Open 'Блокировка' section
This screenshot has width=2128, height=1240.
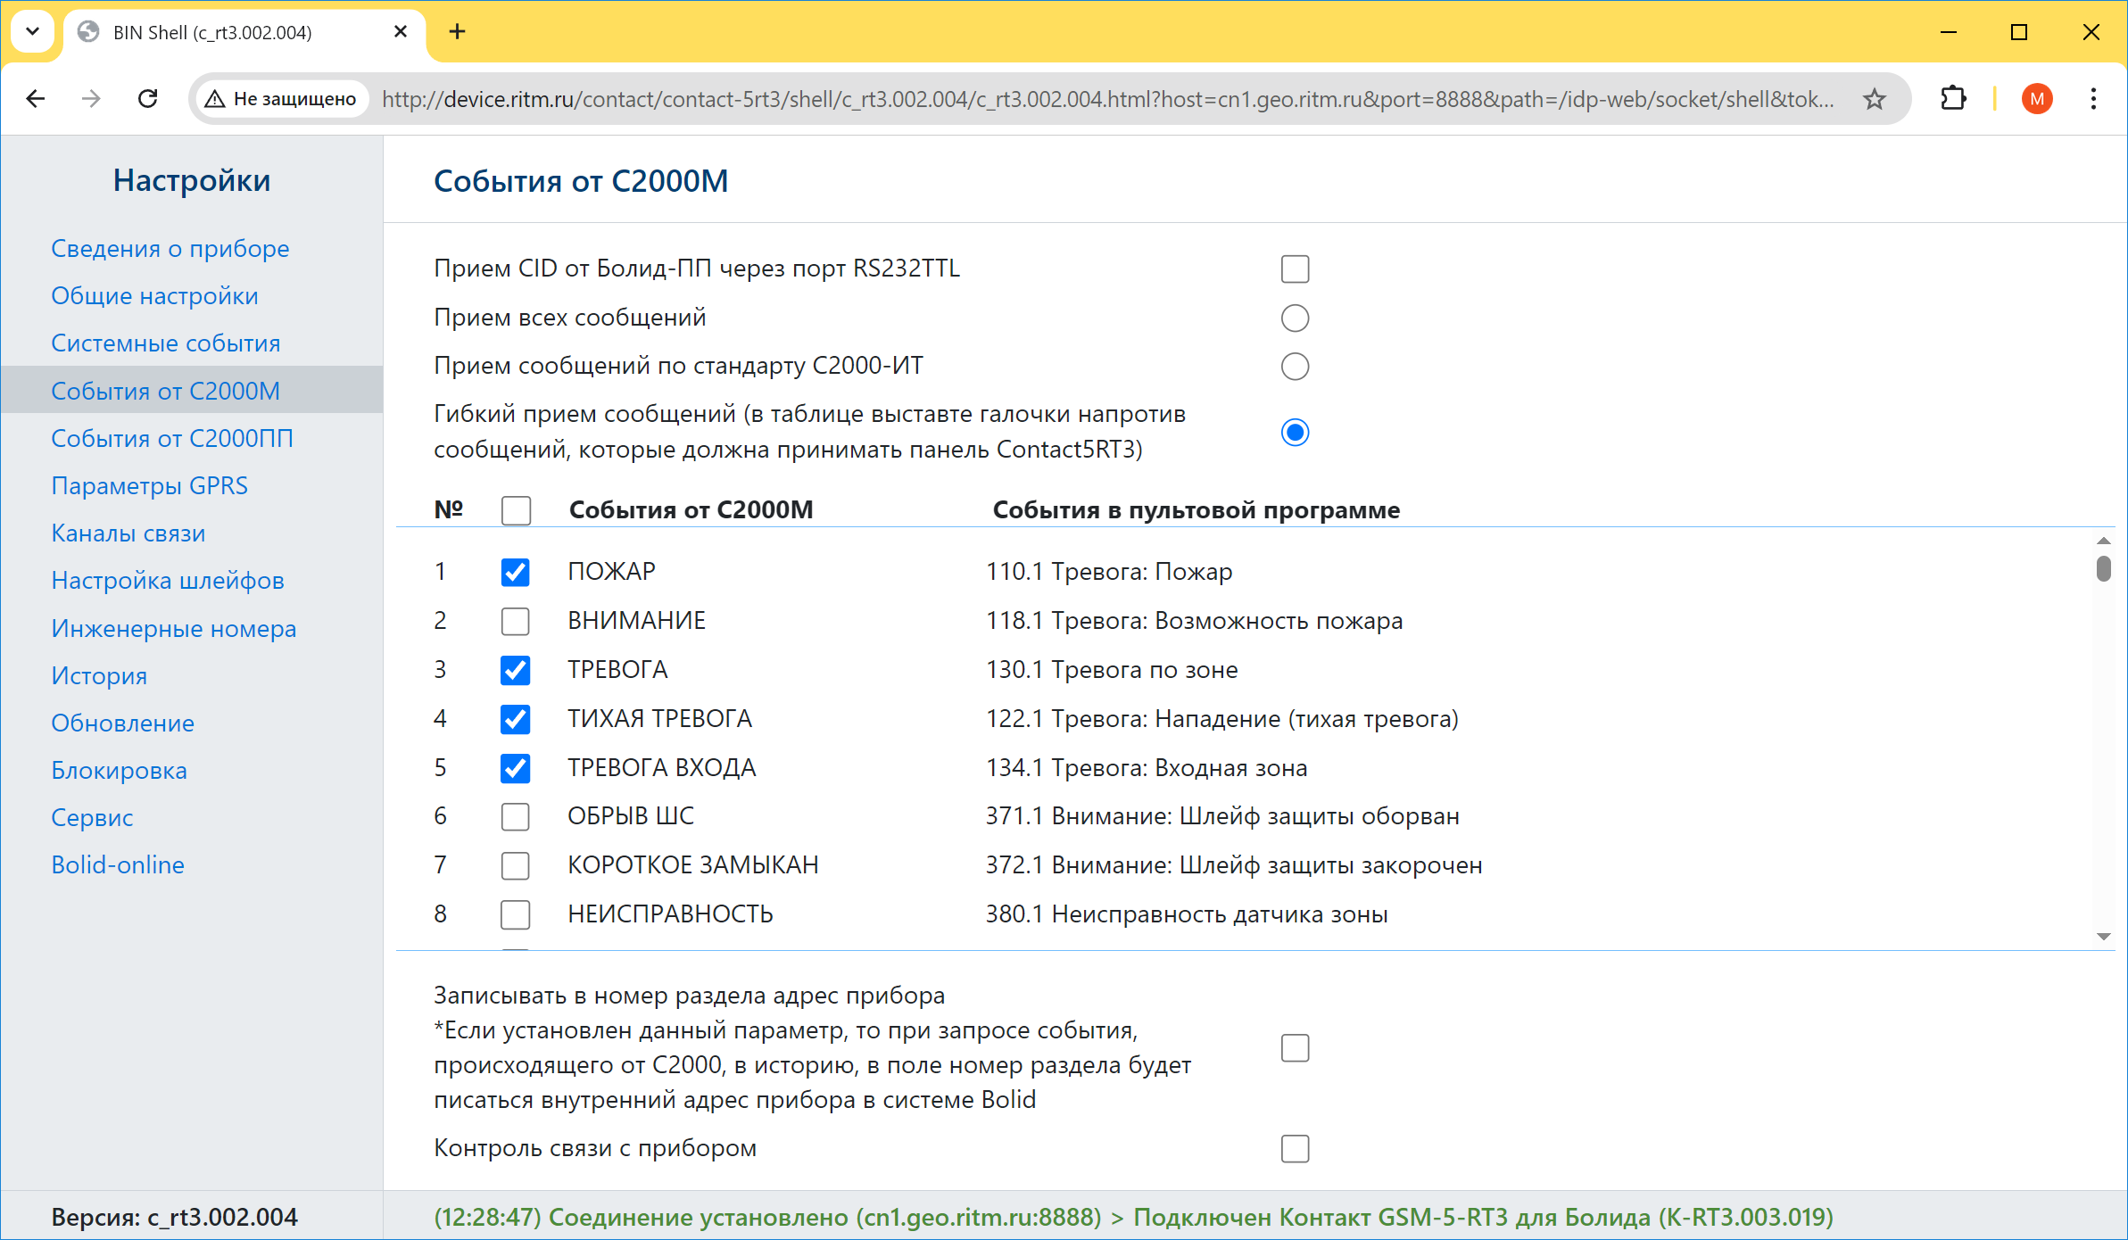119,770
